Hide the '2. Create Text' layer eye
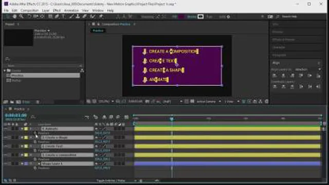This screenshot has height=185, width=329. (x=6, y=146)
